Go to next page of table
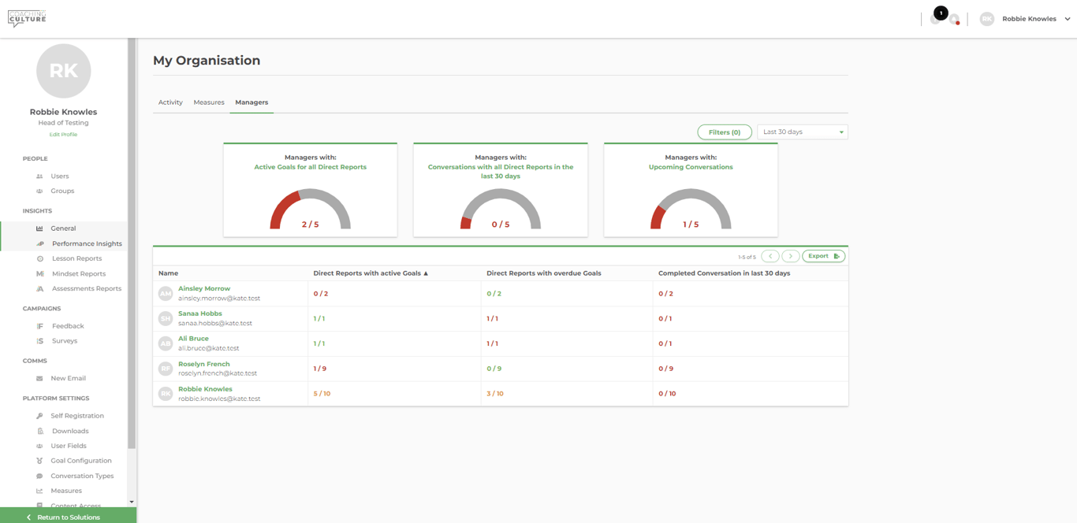 [790, 256]
